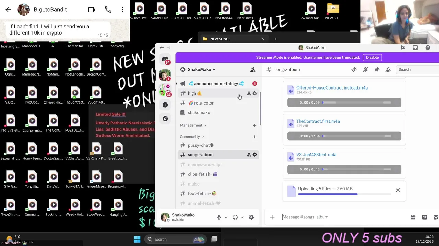This screenshot has width=439, height=246.
Task: Open Discover servers compass icon
Action: (165, 119)
